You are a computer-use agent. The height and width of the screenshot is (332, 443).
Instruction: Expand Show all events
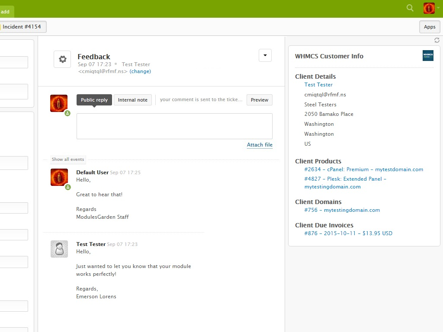(68, 160)
